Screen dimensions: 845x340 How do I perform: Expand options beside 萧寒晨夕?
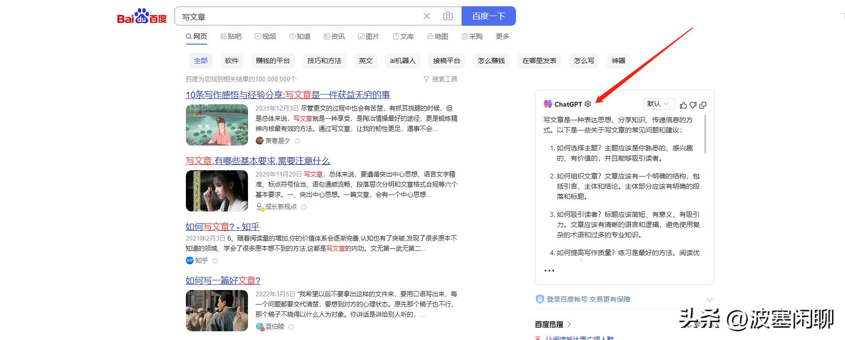(298, 141)
